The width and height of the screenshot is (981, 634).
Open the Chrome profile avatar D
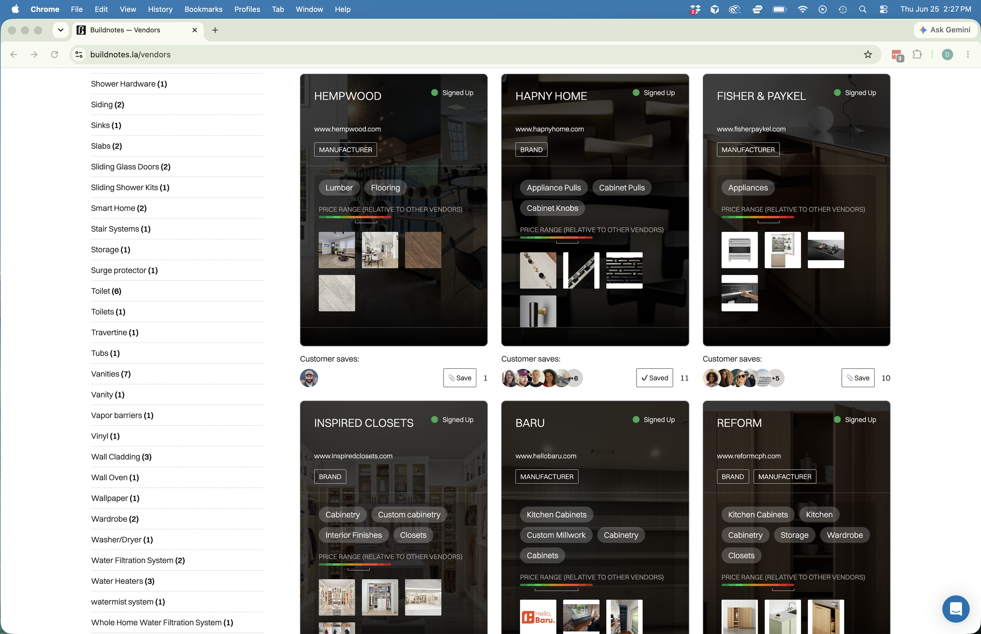947,55
